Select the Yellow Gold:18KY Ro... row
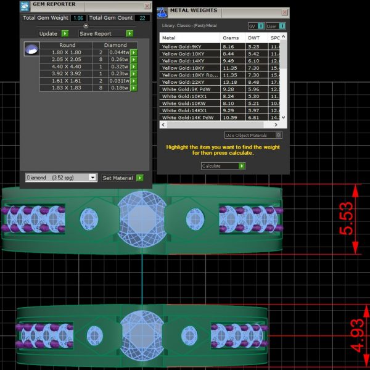 click(x=220, y=75)
